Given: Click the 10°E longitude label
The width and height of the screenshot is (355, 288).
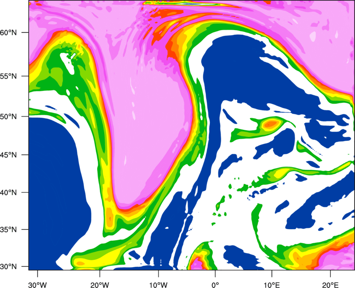Looking at the screenshot, I should tap(272, 285).
